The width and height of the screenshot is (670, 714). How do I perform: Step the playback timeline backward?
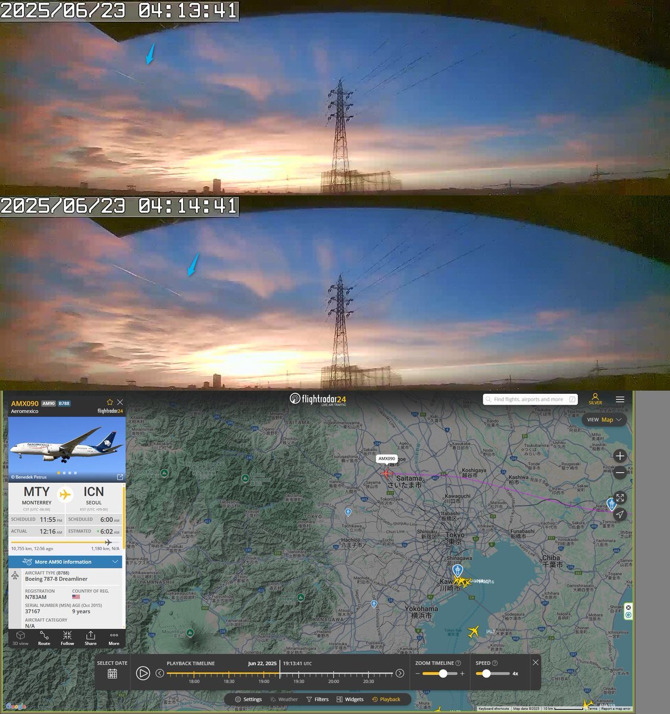click(159, 674)
